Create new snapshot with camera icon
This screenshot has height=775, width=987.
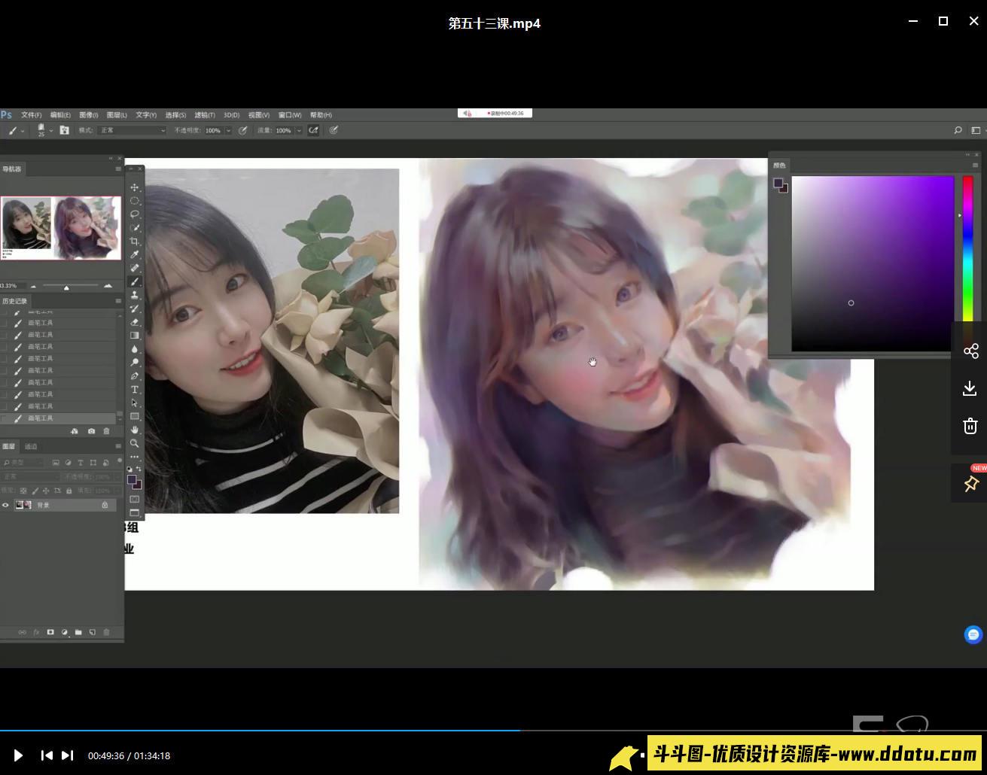(x=91, y=431)
